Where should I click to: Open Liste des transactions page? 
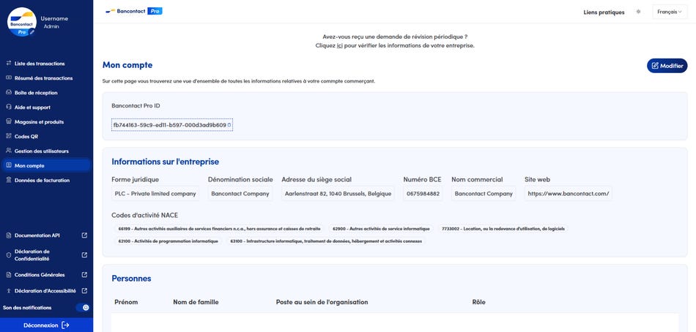(x=39, y=64)
